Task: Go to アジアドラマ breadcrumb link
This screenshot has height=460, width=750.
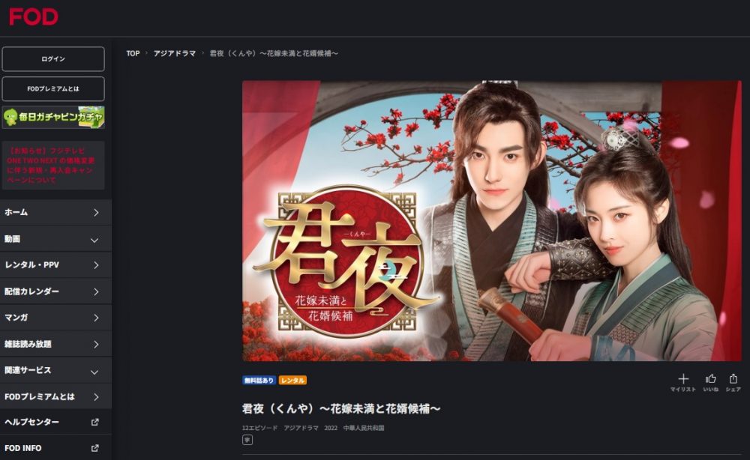Action: click(x=175, y=53)
